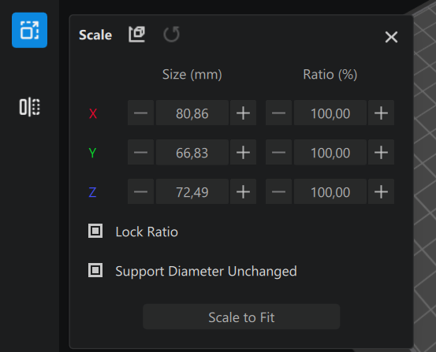
Task: Click the reset scale arrow icon
Action: (x=172, y=35)
